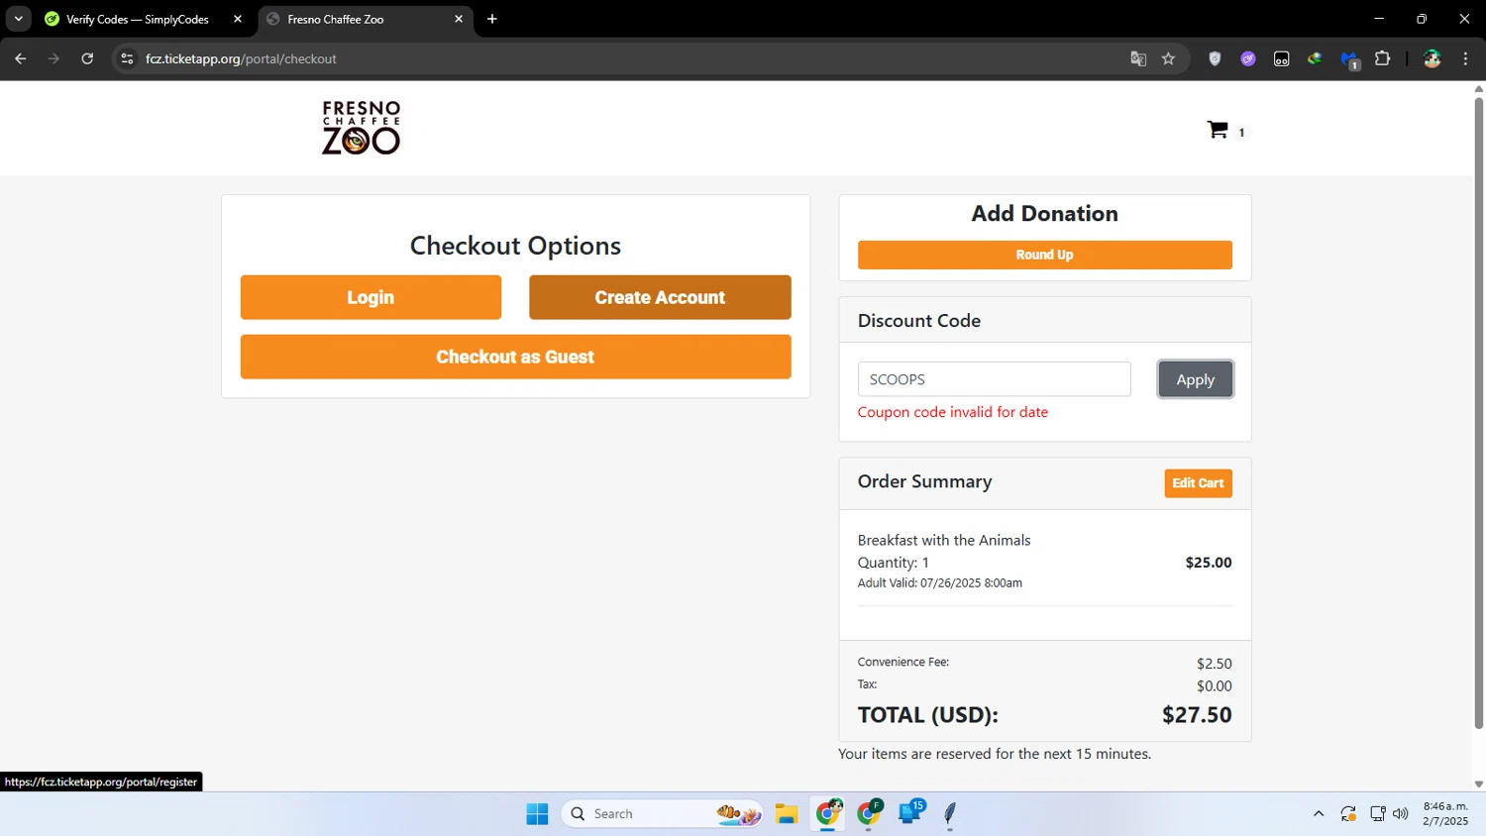Click the Edit Cart button

[x=1198, y=483]
